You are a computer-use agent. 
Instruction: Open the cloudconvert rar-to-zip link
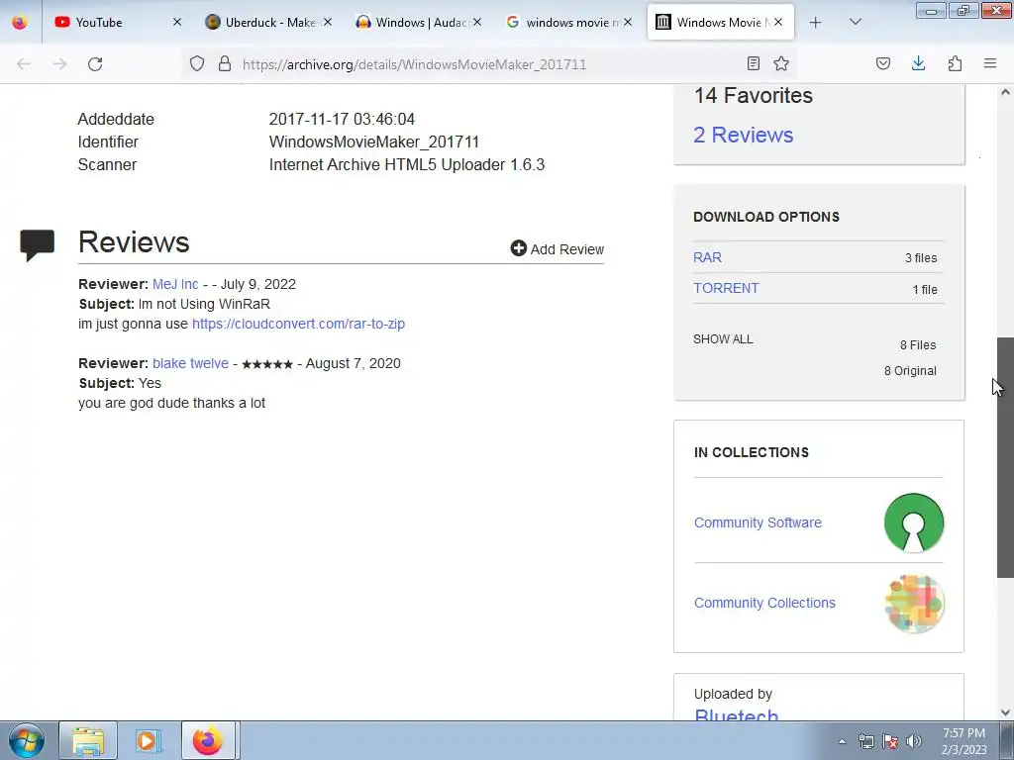298,324
